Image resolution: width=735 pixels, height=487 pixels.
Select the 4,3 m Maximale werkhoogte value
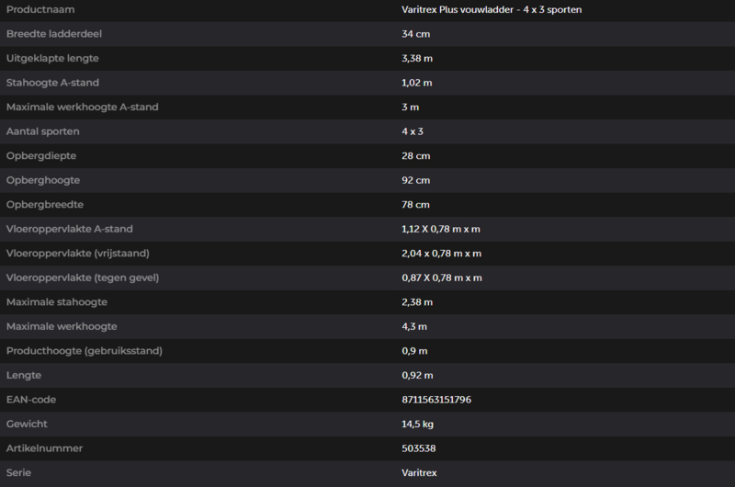[414, 326]
